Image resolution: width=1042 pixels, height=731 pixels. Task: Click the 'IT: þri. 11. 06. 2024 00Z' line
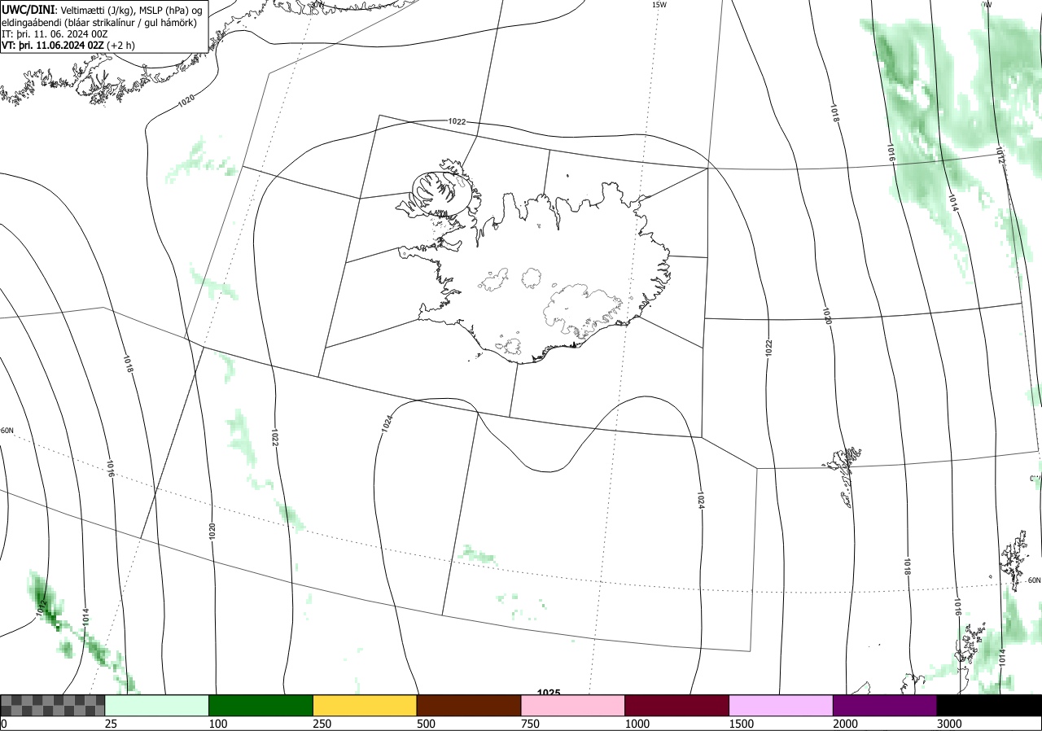click(55, 34)
